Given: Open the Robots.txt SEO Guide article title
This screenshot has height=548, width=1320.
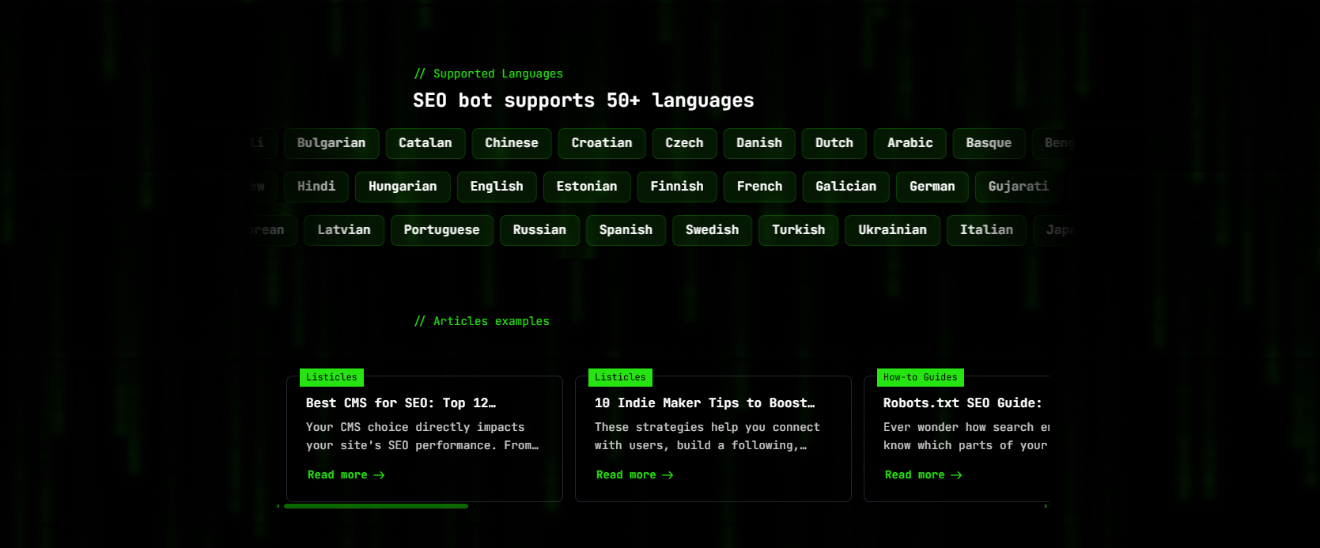Looking at the screenshot, I should (962, 403).
